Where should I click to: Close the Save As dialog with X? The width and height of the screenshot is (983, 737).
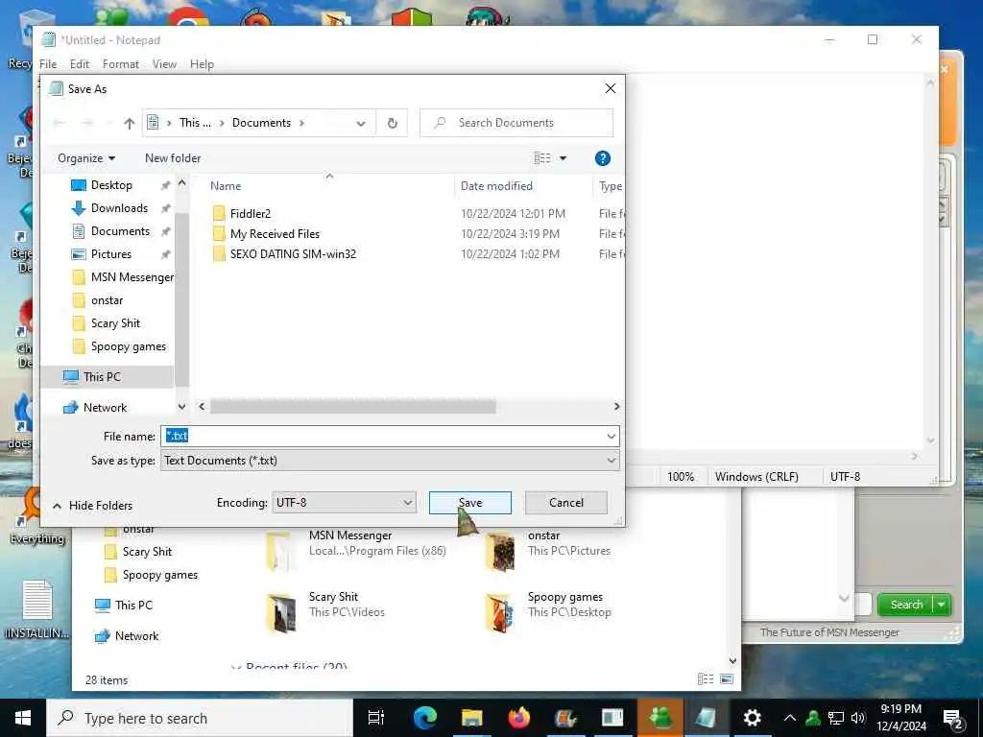tap(610, 89)
